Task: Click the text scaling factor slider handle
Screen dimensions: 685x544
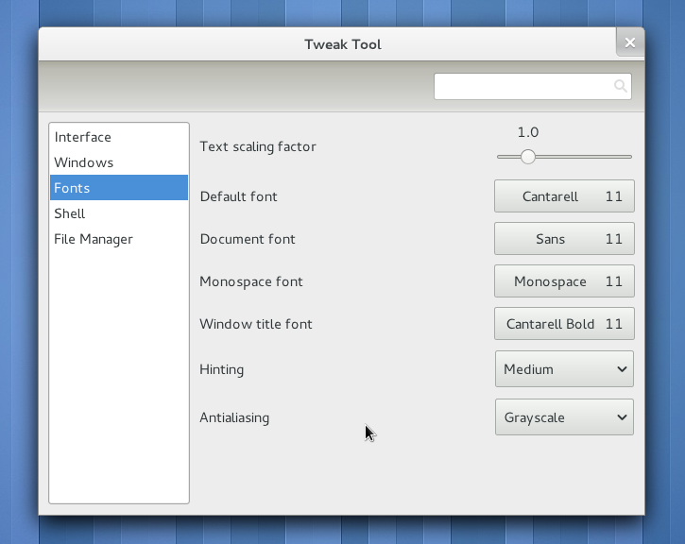Action: pyautogui.click(x=528, y=157)
